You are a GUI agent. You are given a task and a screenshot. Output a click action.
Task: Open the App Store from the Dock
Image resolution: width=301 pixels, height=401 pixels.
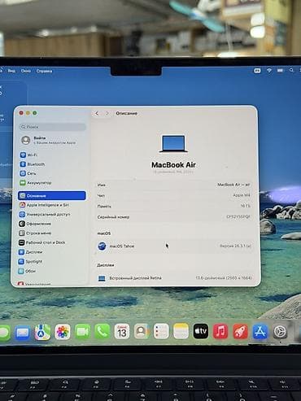click(x=260, y=332)
